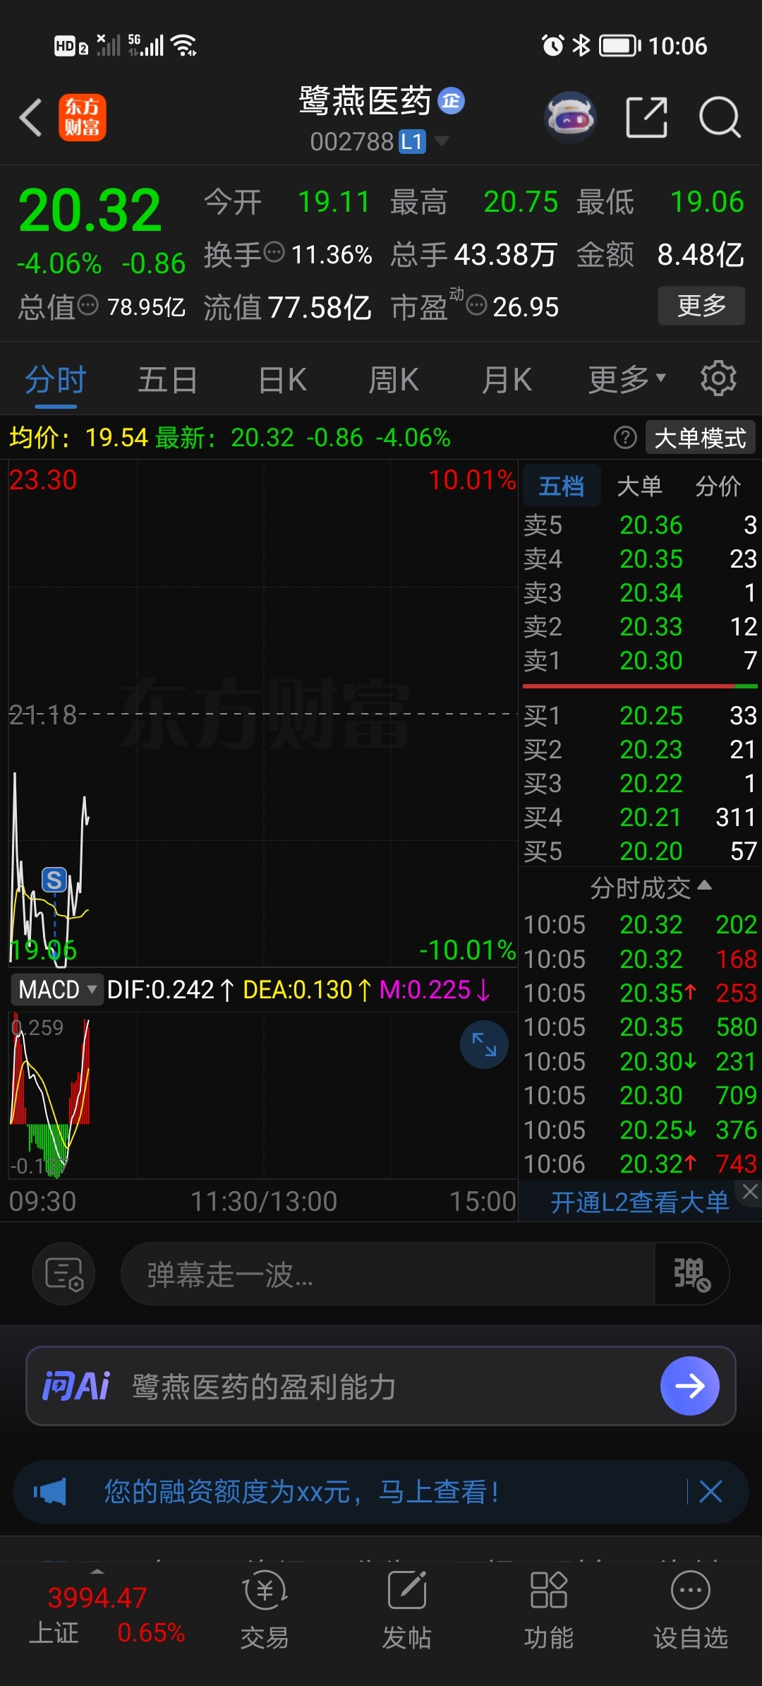Tap the 卖5 20.36 order row

640,525
